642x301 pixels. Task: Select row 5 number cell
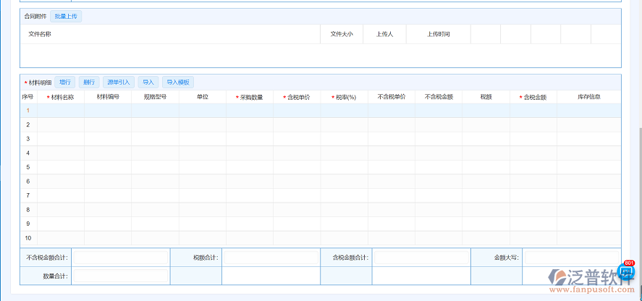pos(28,167)
